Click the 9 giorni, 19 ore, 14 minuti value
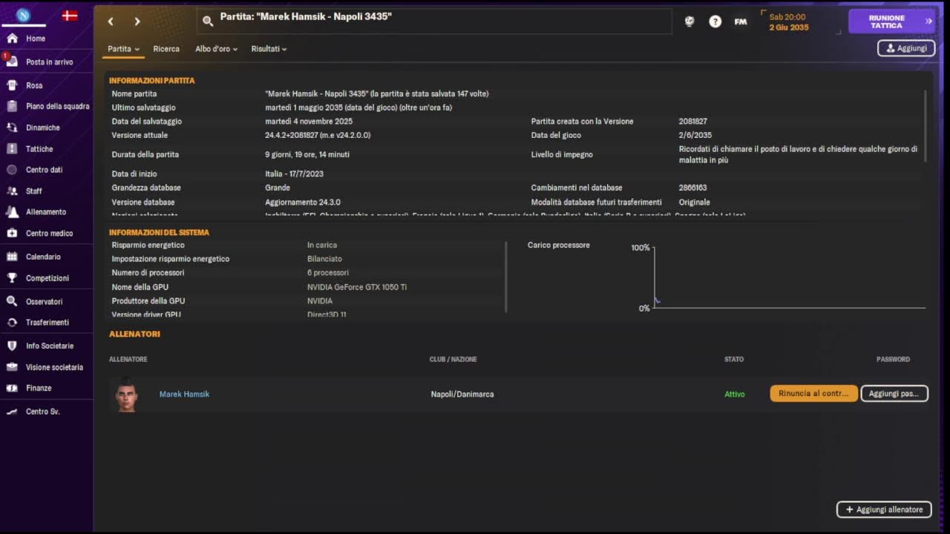 307,154
